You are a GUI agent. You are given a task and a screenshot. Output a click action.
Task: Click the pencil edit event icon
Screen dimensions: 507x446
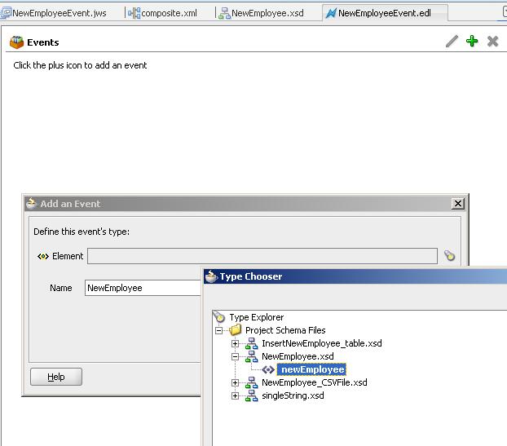tap(452, 41)
